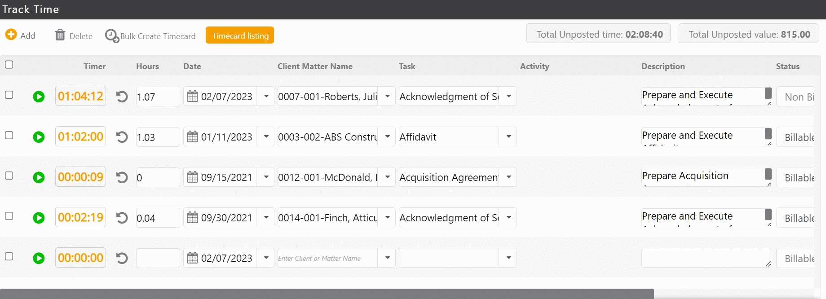Click the Add plus icon
The width and height of the screenshot is (826, 299).
click(11, 35)
